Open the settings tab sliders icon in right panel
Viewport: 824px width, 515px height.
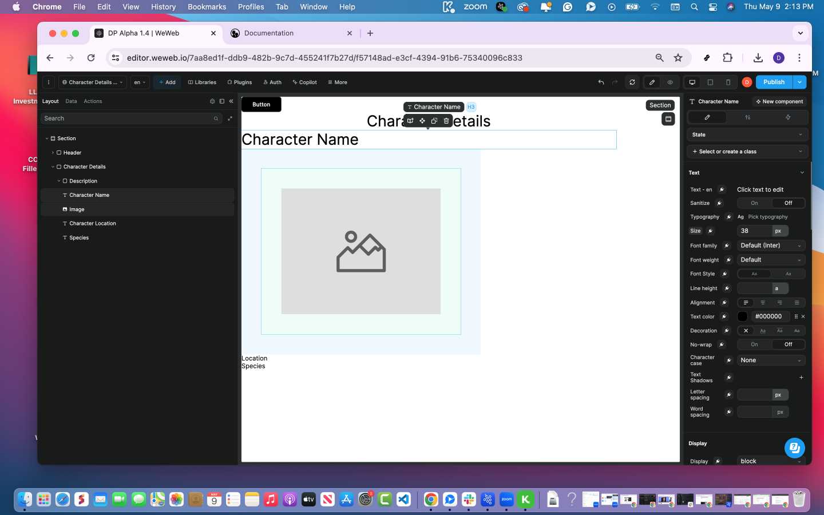747,117
